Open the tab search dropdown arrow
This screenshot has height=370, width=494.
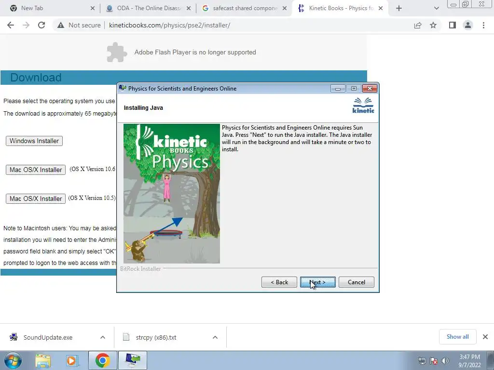(436, 8)
